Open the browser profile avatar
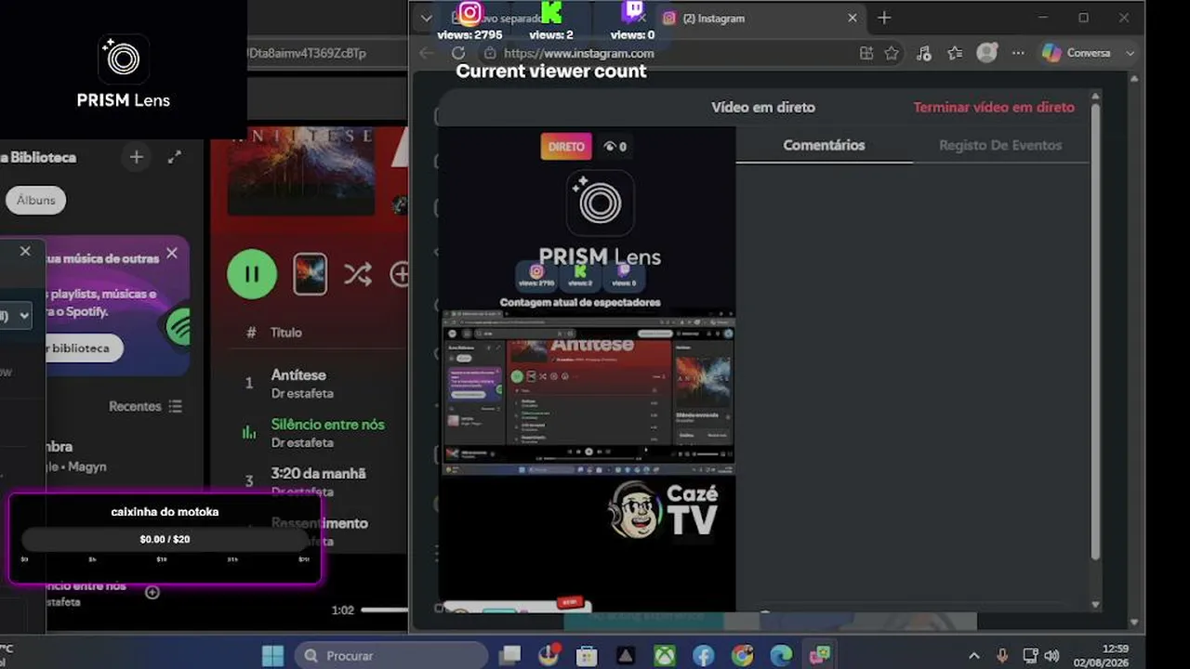 coord(986,53)
